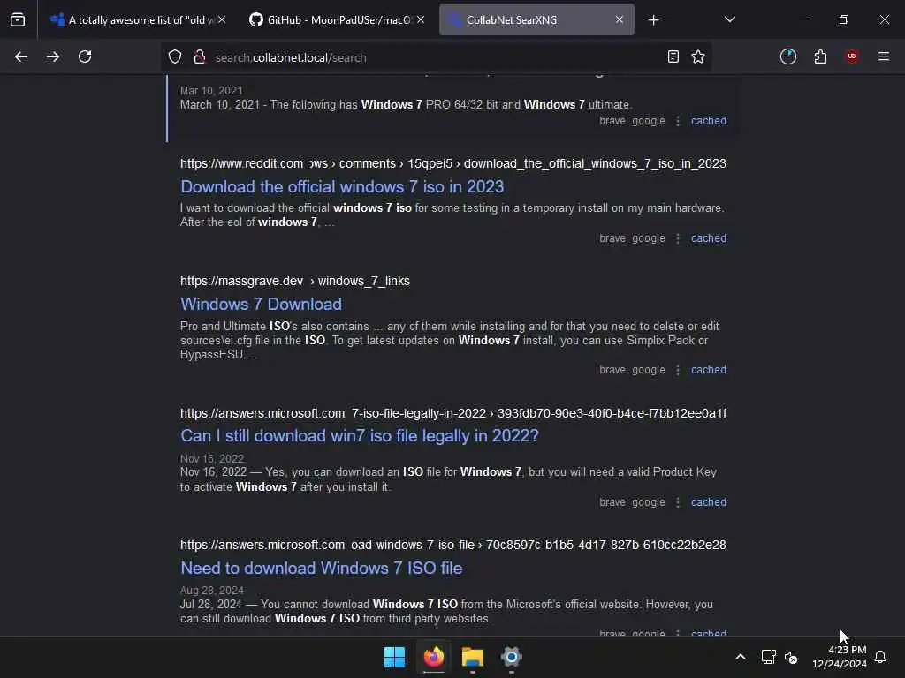Close the CollabNet SearXNG tab

(x=620, y=19)
